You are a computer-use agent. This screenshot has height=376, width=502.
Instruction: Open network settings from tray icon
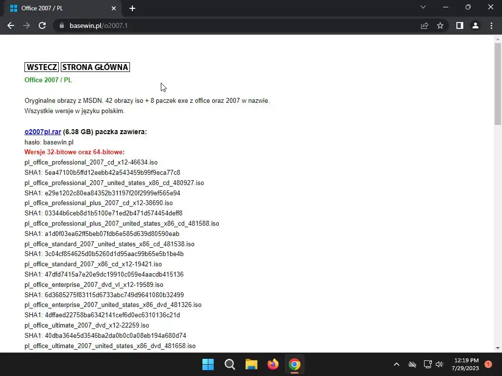tap(427, 364)
